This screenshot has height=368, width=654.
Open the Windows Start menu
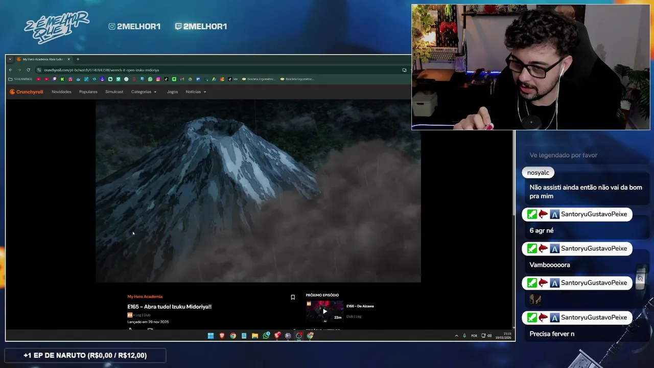(211, 336)
